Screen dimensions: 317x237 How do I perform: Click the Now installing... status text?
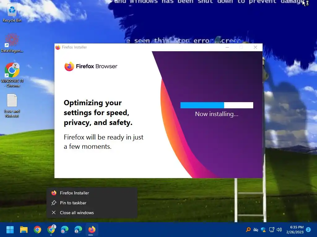(x=217, y=114)
